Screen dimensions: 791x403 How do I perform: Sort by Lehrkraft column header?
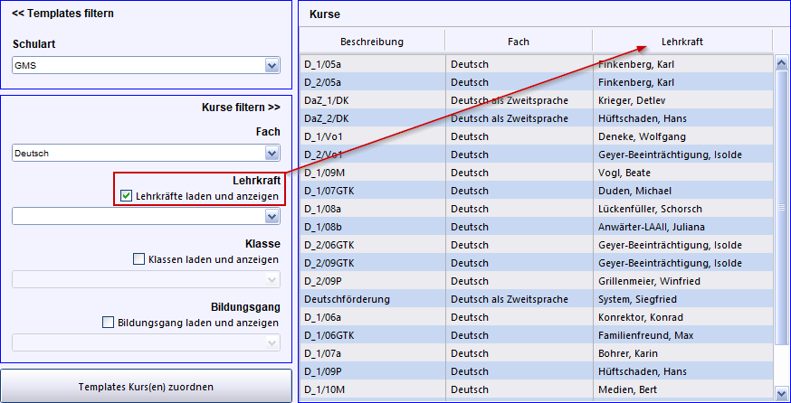click(682, 42)
